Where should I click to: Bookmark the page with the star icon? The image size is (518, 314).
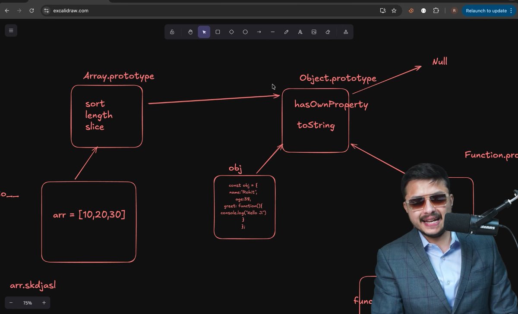point(394,10)
